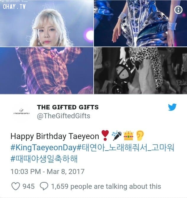
Task: Open the #태연아_노래해줘서_고마워 hashtag
Action: [125, 147]
